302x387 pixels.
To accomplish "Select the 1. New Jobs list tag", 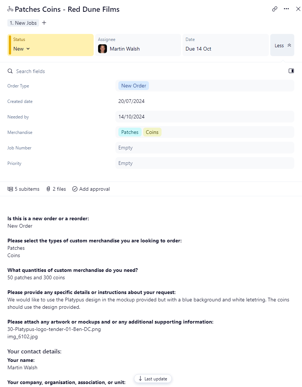I will [x=23, y=23].
